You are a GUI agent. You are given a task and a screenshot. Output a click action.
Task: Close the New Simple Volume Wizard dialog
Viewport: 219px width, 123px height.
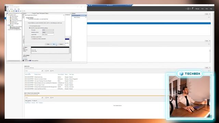[64, 15]
